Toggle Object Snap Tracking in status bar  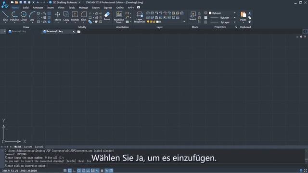[x=88, y=171]
